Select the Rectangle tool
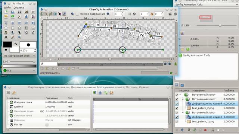 click(x=13, y=28)
